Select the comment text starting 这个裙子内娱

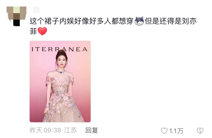coord(113,26)
